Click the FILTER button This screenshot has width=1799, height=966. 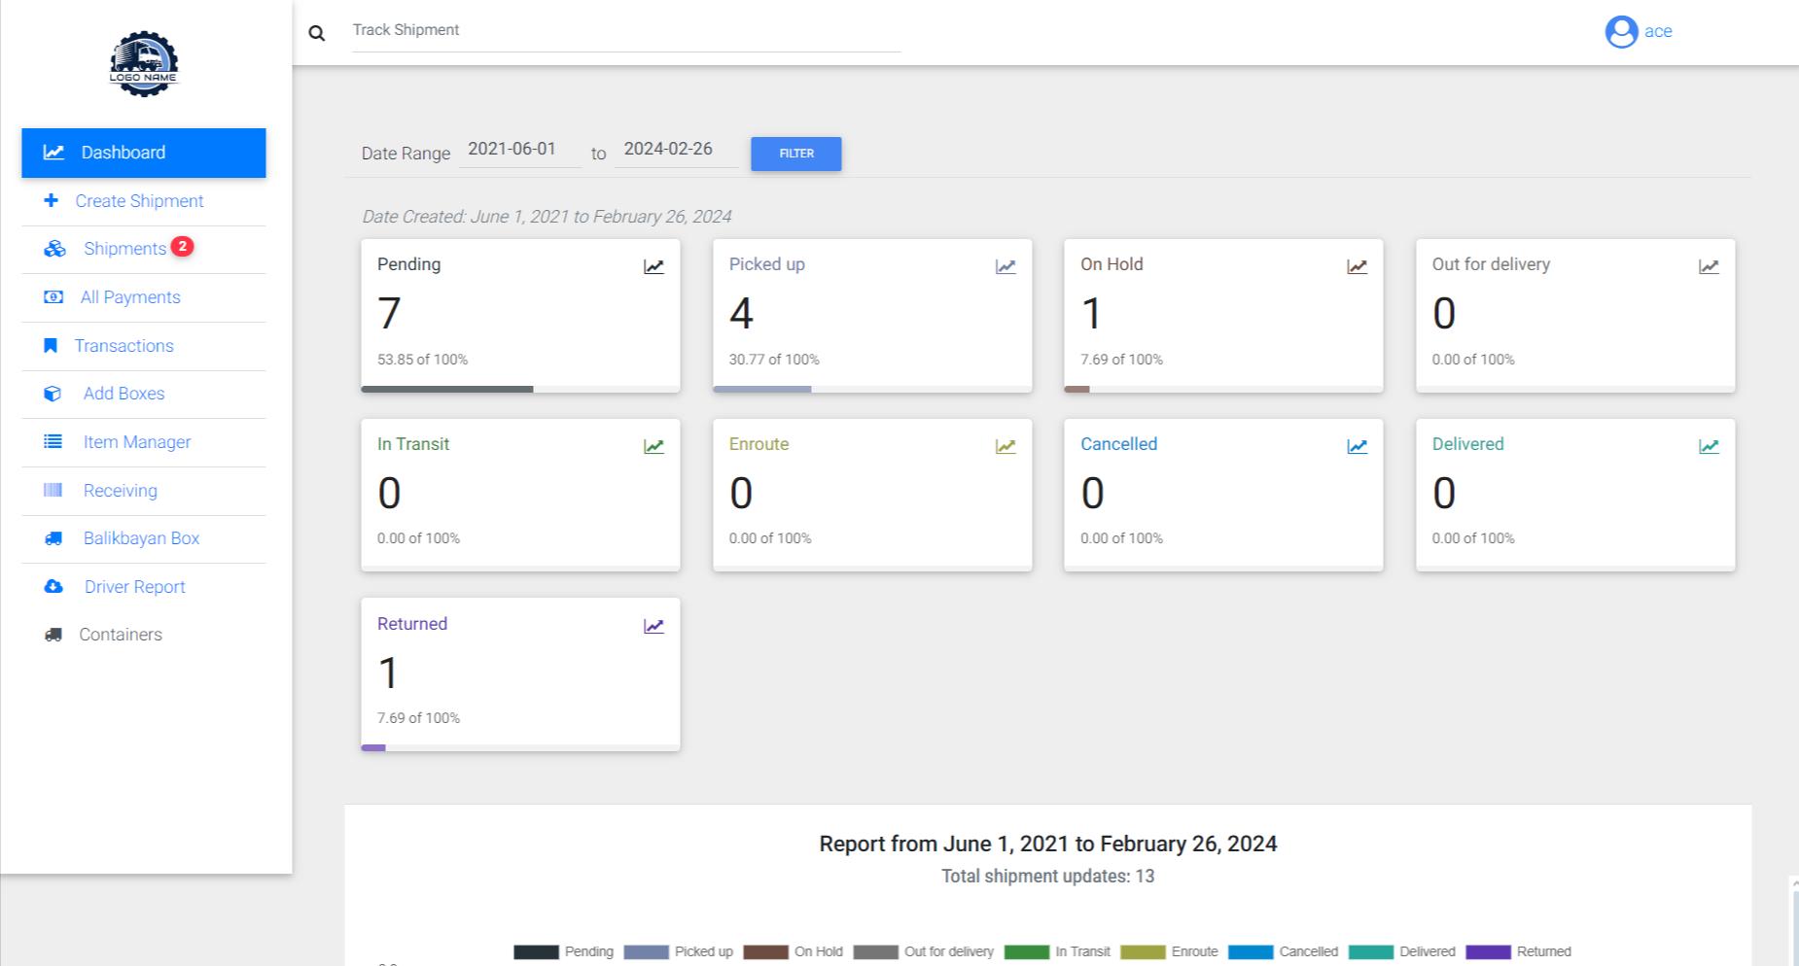(796, 154)
